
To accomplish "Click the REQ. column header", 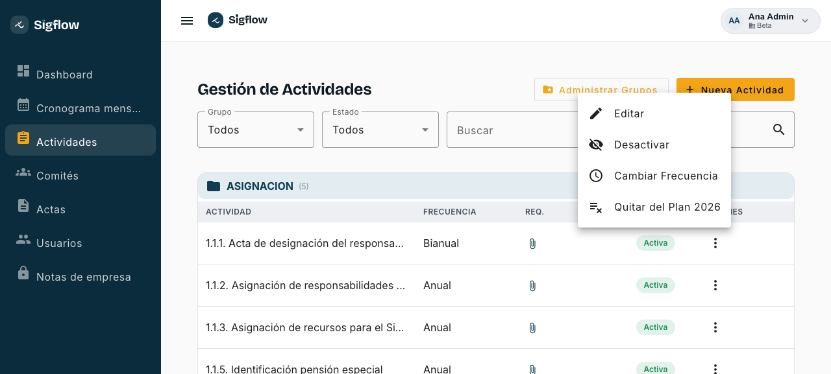I will click(x=535, y=212).
